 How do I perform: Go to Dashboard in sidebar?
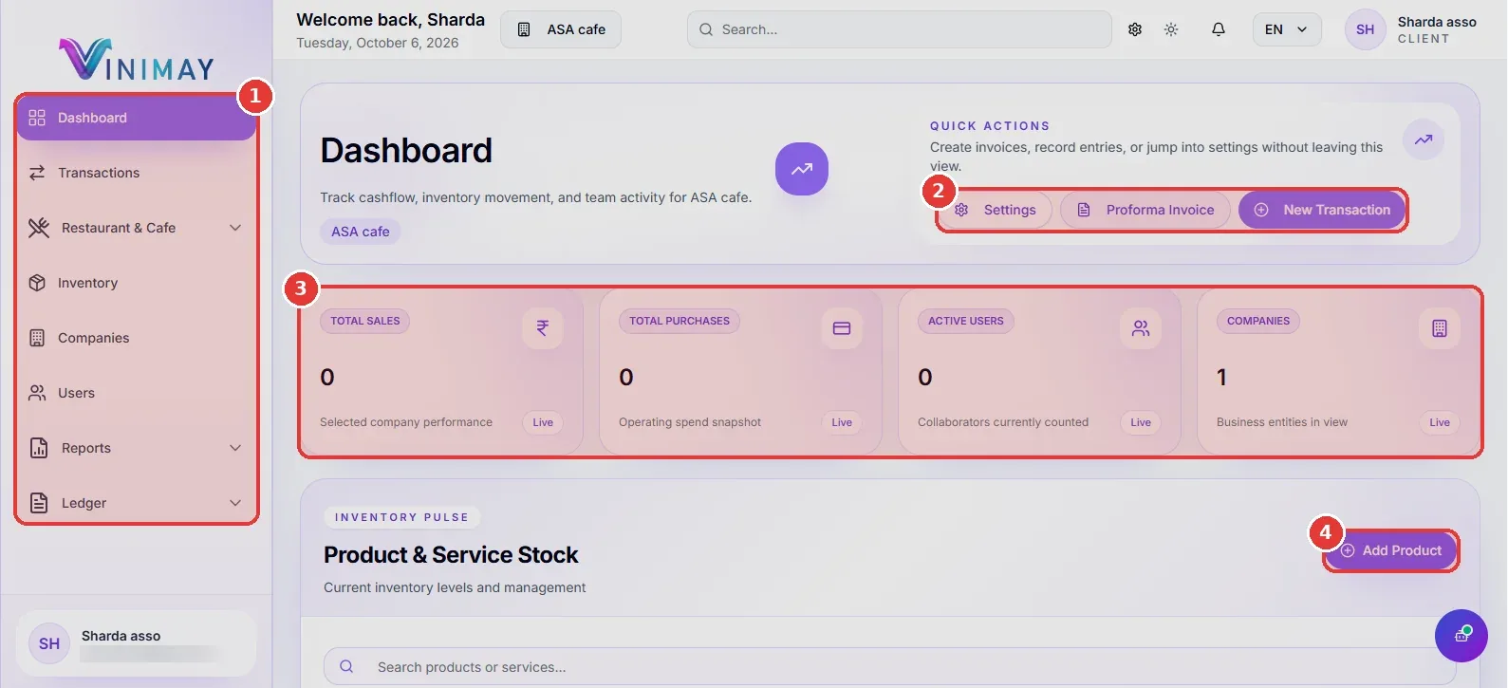pyautogui.click(x=137, y=118)
